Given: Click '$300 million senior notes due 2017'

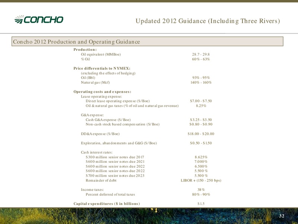Looking at the screenshot, I should coord(115,157).
